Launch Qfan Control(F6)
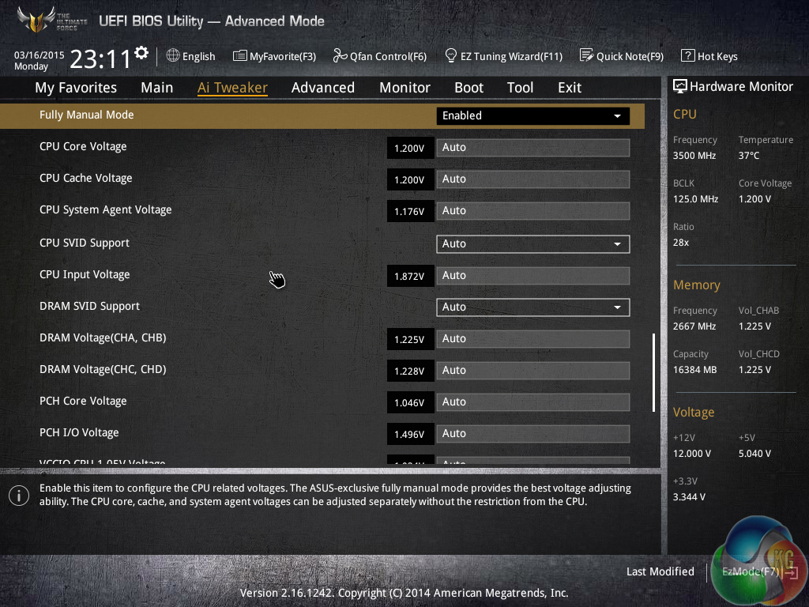809x607 pixels. (380, 56)
